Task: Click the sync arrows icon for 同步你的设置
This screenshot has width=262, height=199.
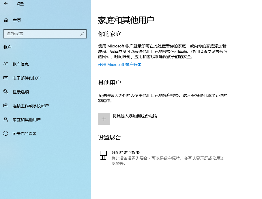Action: tap(6, 133)
